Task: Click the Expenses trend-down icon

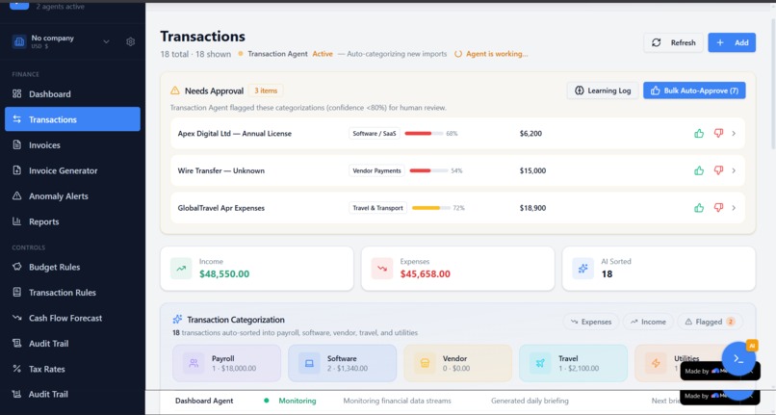Action: click(382, 269)
